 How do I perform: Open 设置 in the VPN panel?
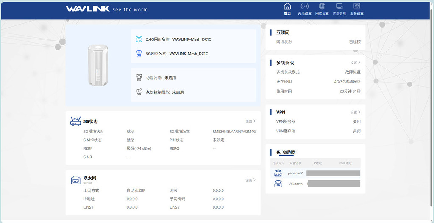[x=355, y=112]
